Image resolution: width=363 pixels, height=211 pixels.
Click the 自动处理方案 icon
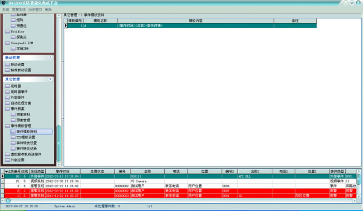tap(7, 103)
